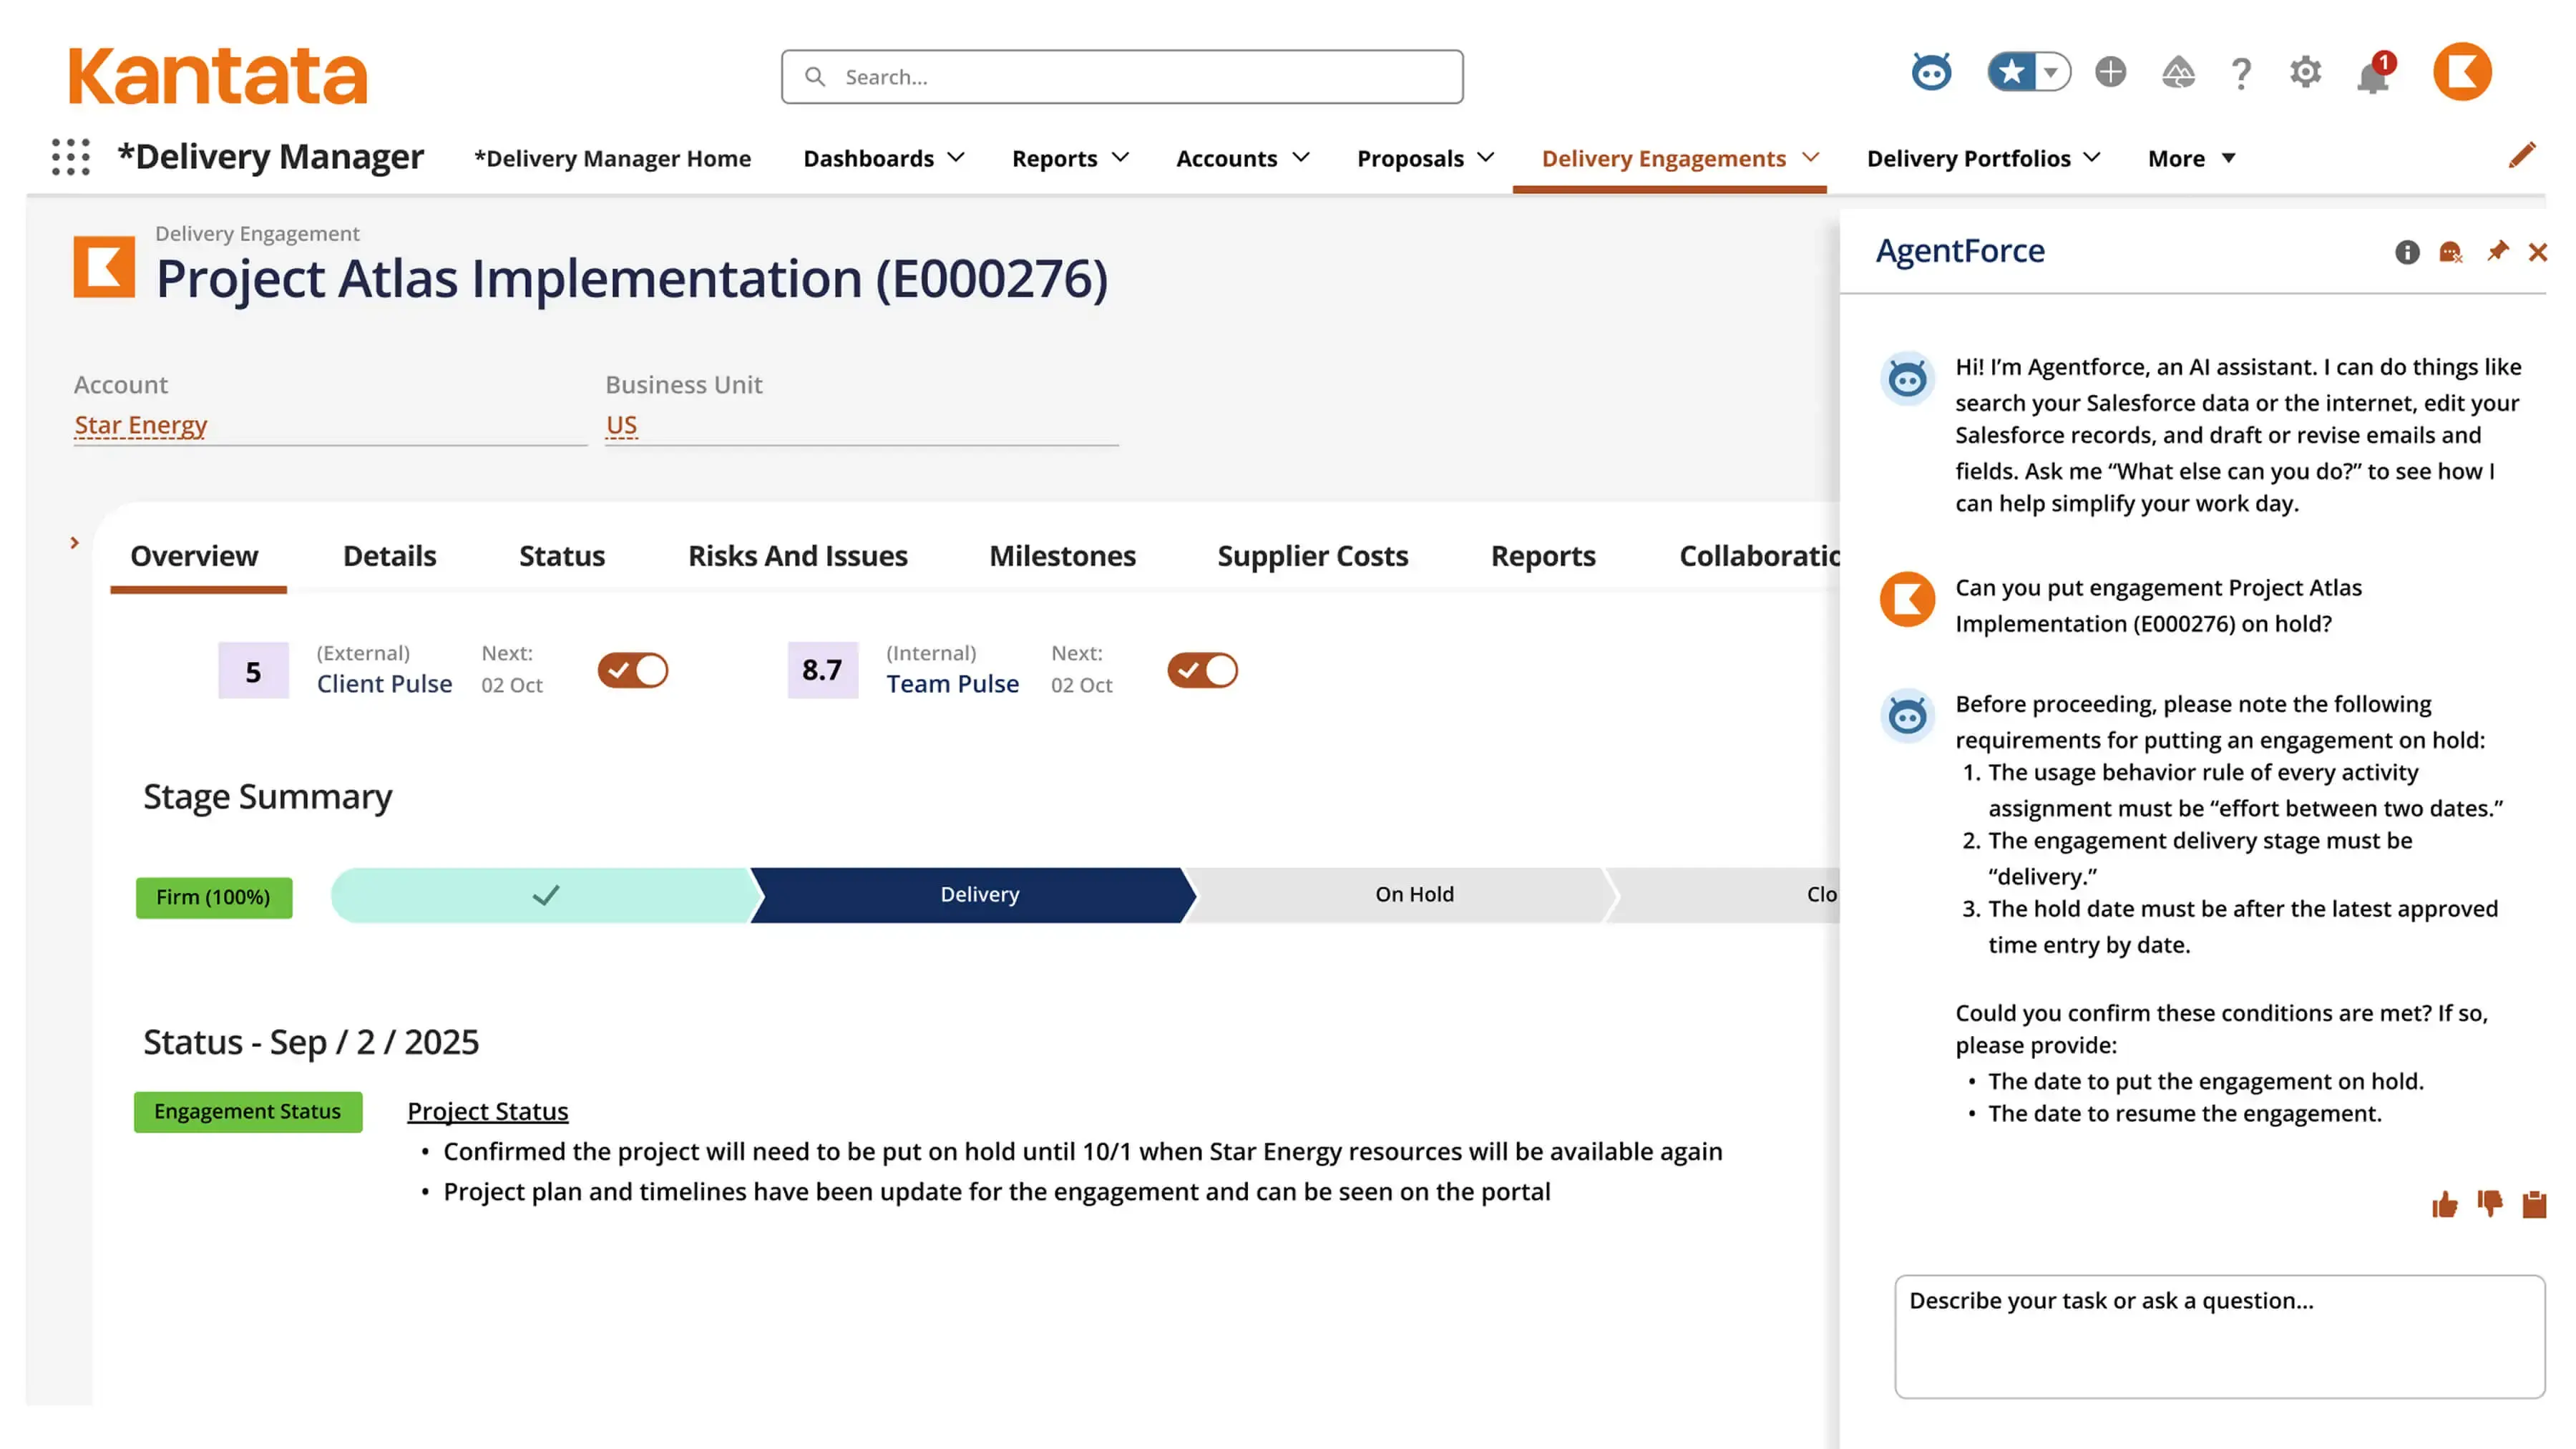Clear the conversation in AgentForce
The width and height of the screenshot is (2576, 1449).
pyautogui.click(x=2451, y=252)
